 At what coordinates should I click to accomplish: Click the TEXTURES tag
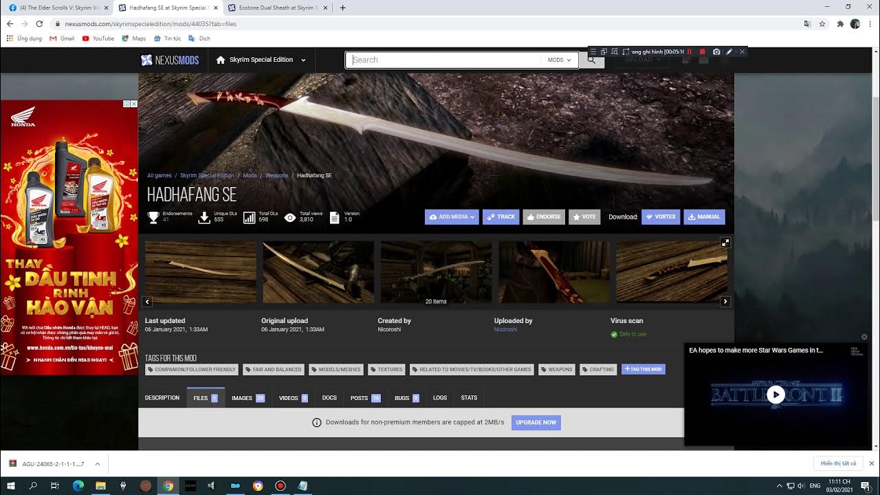386,369
